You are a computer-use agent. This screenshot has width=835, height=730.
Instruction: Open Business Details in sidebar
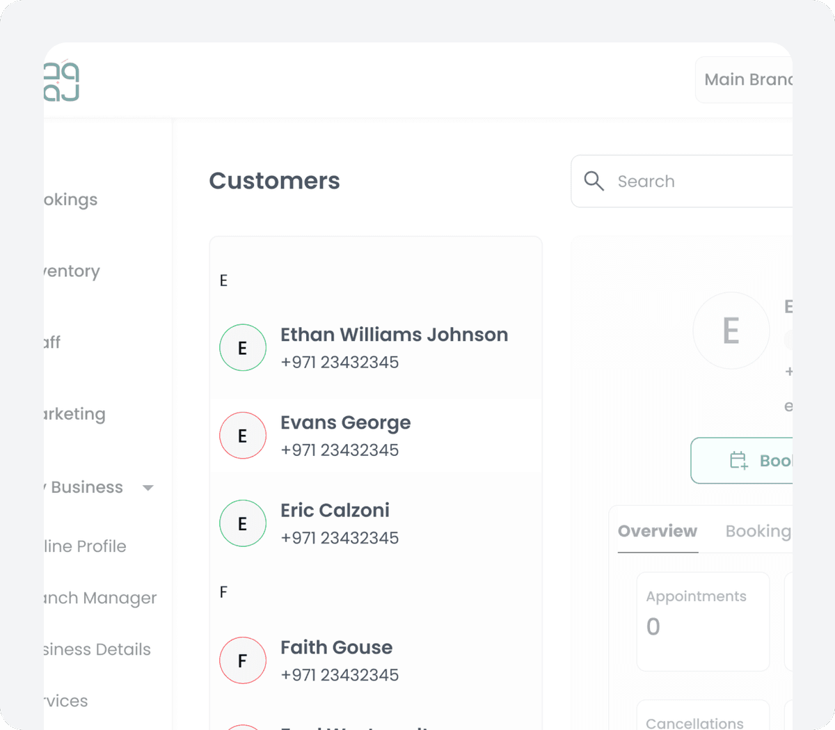tap(96, 649)
